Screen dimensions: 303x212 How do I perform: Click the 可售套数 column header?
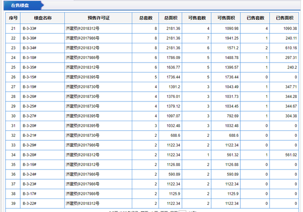click(x=197, y=18)
